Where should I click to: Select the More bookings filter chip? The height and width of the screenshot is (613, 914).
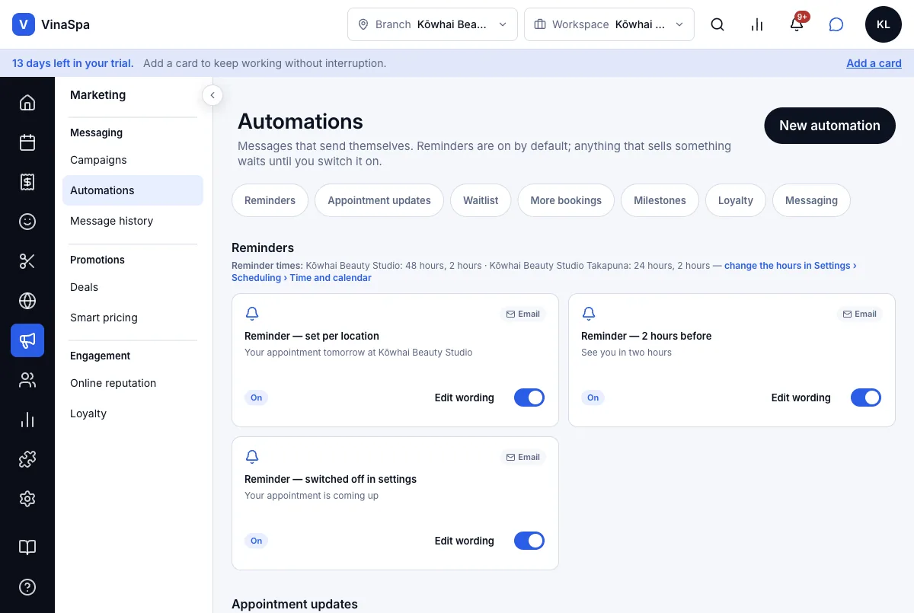pyautogui.click(x=566, y=200)
